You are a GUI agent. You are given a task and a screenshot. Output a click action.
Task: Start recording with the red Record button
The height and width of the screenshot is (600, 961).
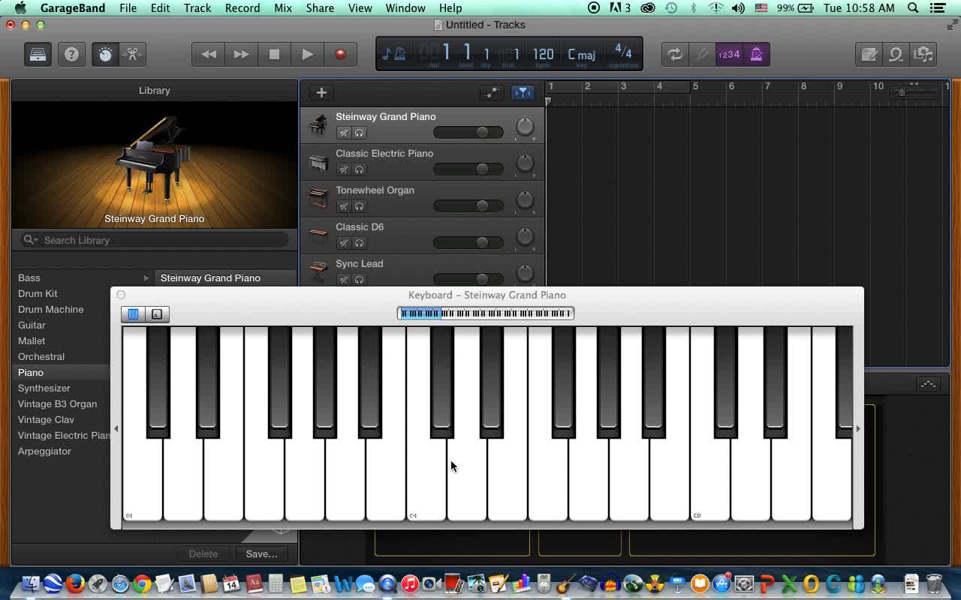point(340,54)
